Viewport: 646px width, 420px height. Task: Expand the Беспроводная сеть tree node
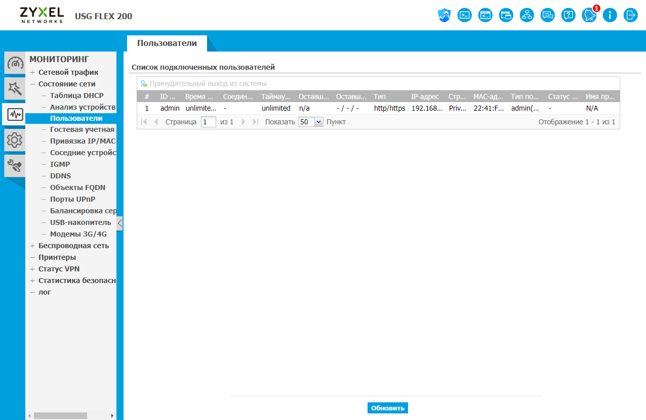click(x=32, y=246)
